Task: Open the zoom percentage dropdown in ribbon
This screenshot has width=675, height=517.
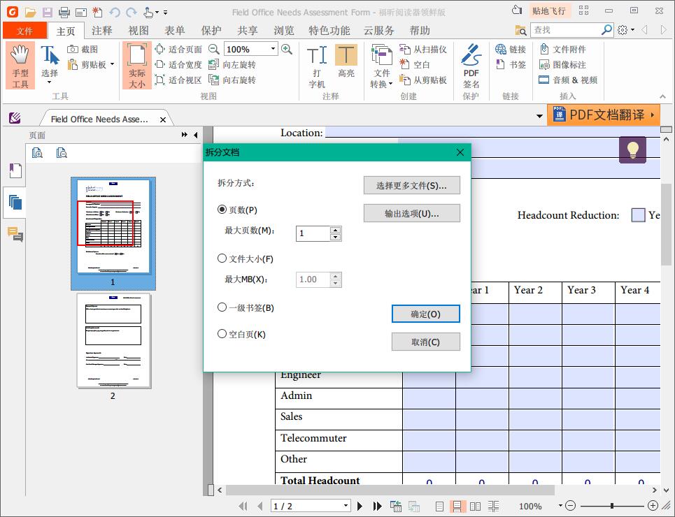Action: pos(273,49)
